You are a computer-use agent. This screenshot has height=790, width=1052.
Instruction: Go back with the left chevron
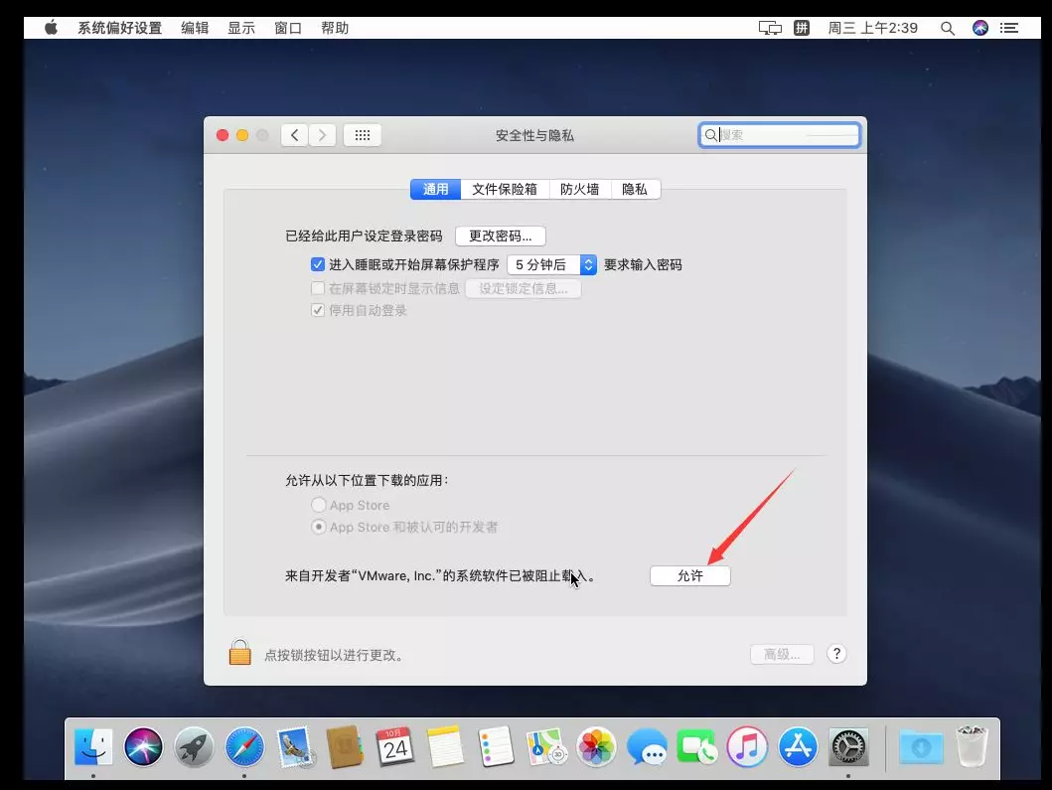pyautogui.click(x=294, y=135)
